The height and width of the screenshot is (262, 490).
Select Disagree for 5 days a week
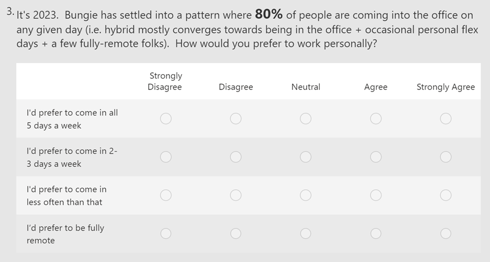[x=236, y=119]
